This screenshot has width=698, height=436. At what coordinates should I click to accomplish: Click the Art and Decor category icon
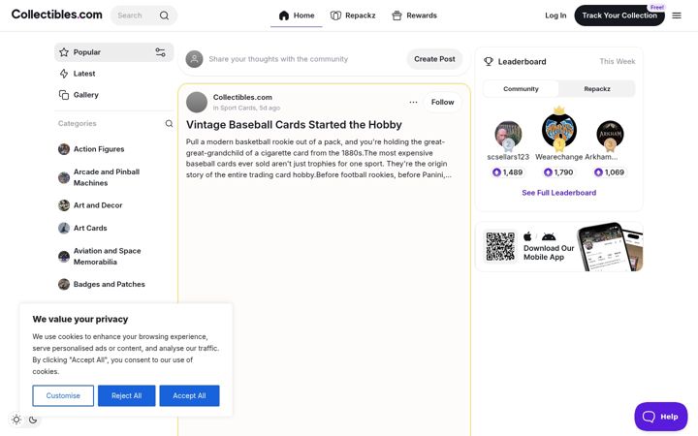coord(64,205)
